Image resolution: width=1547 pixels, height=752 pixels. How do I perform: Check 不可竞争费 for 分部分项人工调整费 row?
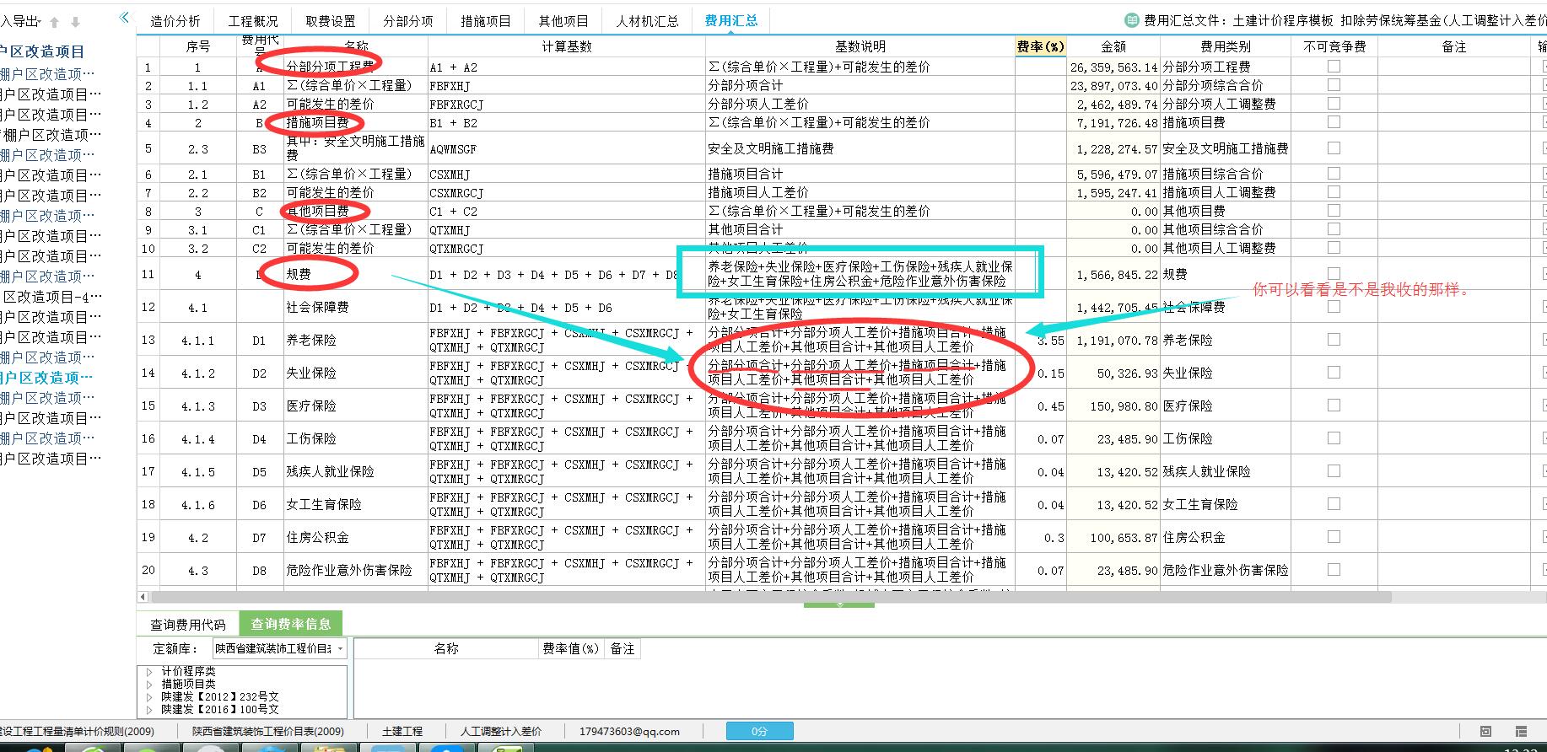click(1334, 104)
